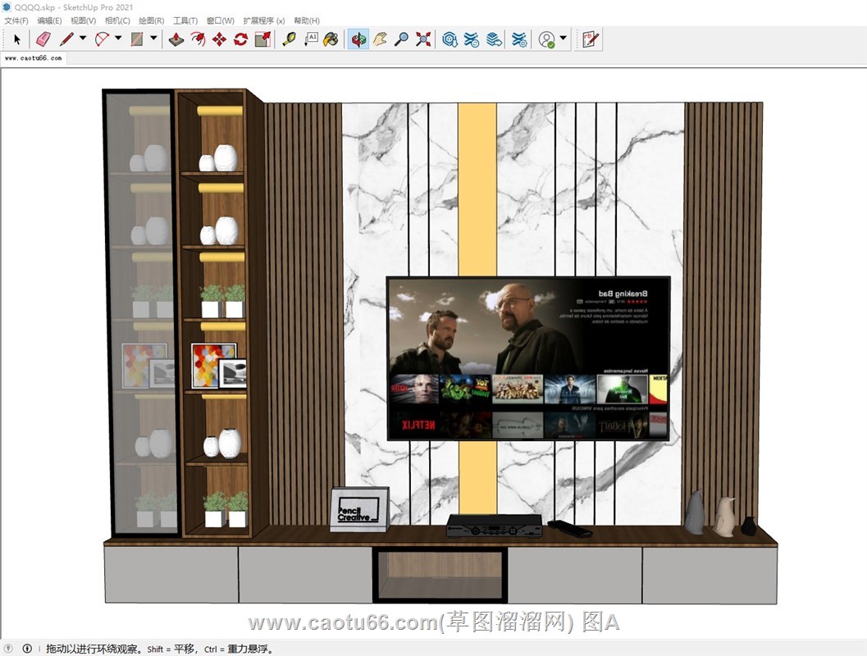The image size is (867, 656).
Task: Toggle the active Orbit tool
Action: pyautogui.click(x=358, y=39)
